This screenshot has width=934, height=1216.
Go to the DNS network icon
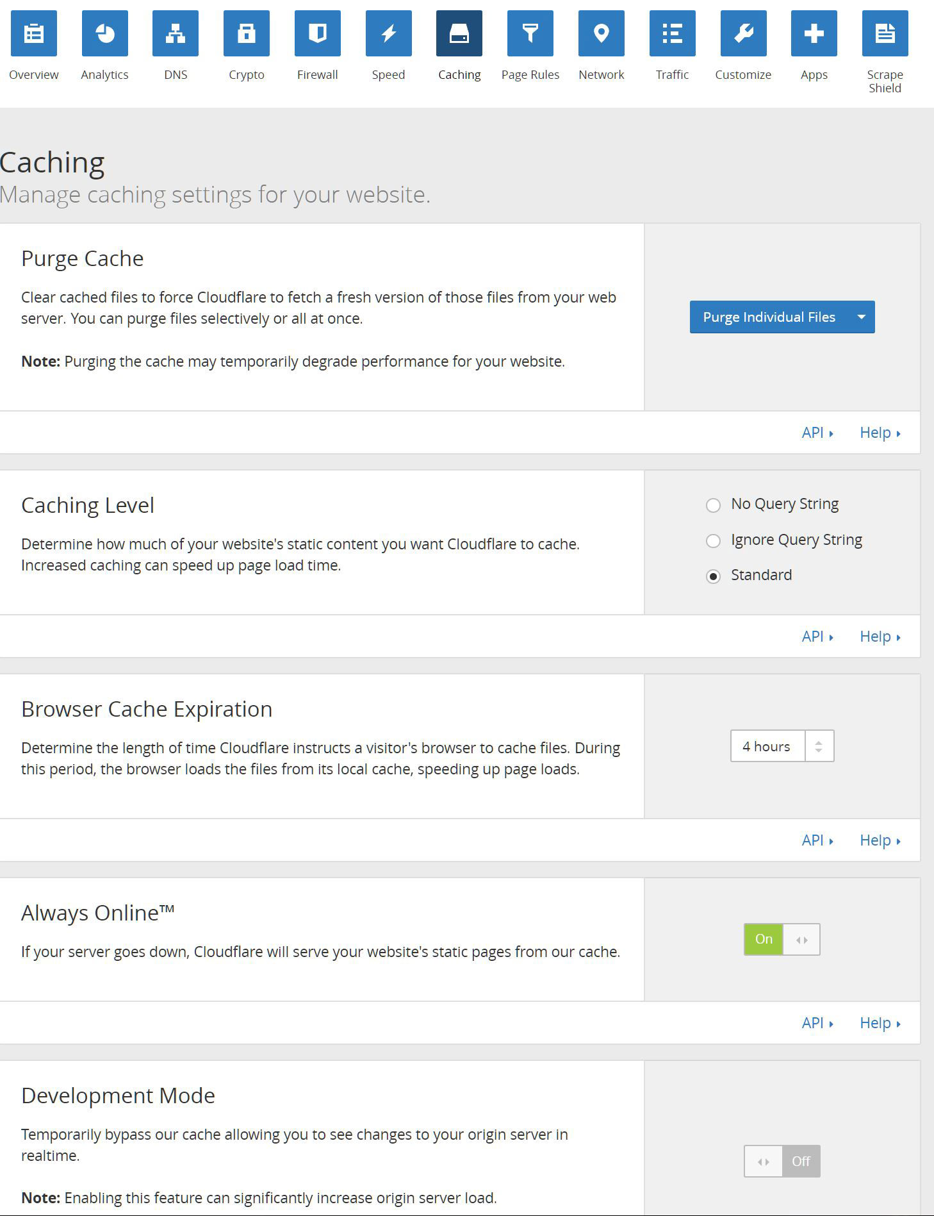point(176,33)
